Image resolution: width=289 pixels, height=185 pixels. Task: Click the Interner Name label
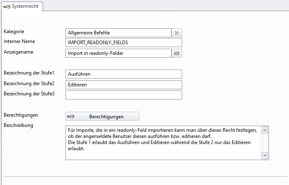click(19, 41)
